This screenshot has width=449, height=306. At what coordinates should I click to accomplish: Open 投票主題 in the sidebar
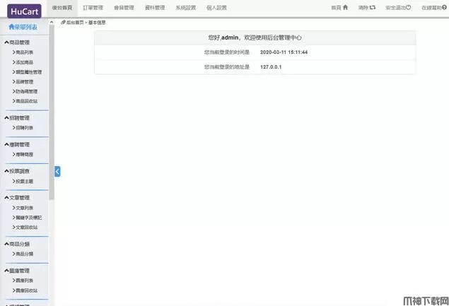[23, 181]
